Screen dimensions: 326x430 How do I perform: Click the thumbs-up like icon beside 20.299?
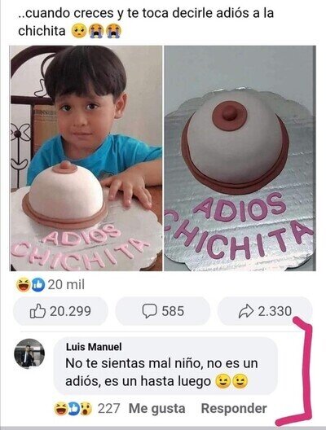coord(37,311)
